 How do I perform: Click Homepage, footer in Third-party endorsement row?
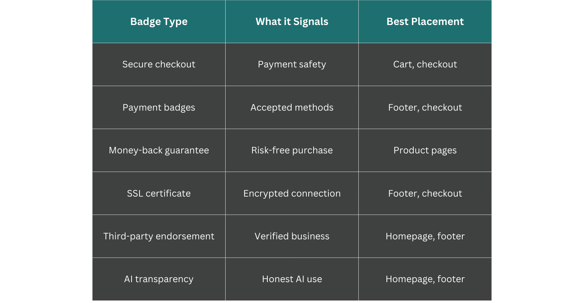click(x=425, y=236)
